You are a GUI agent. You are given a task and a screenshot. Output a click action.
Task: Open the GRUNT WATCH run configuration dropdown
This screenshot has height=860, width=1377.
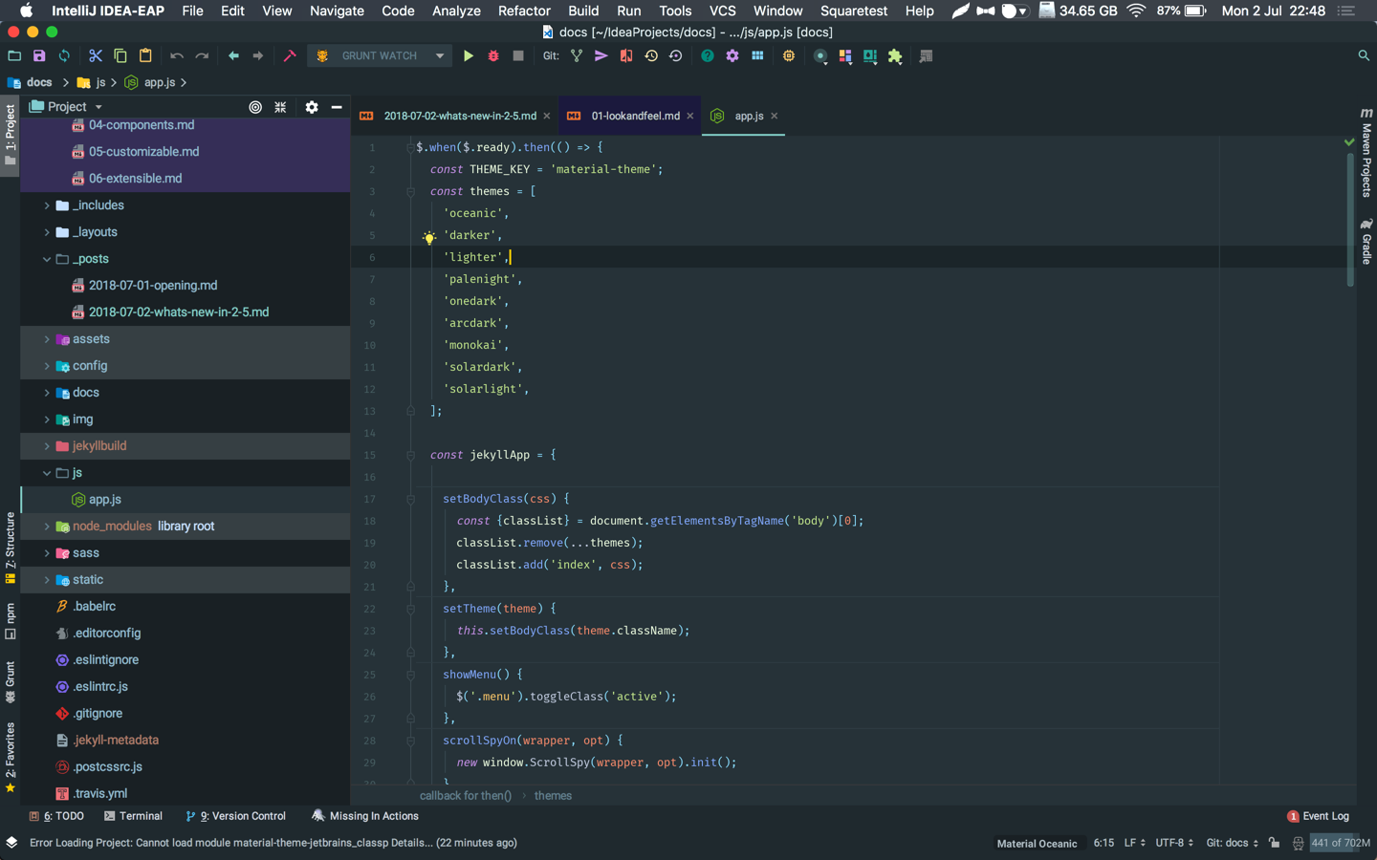[x=440, y=55]
